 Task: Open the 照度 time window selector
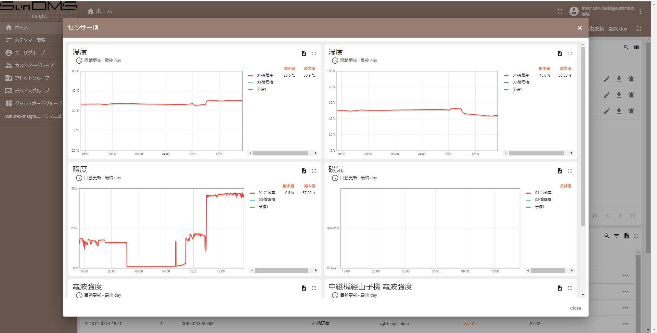click(99, 178)
